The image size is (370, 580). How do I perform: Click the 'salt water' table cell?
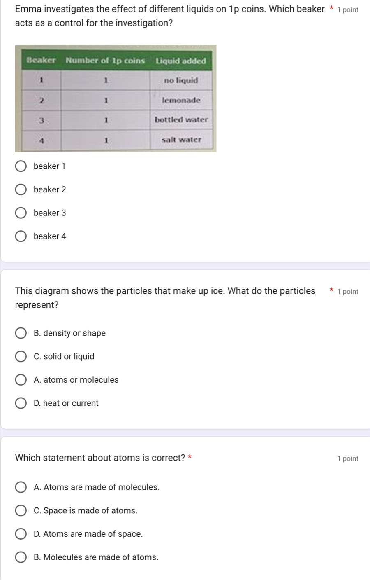181,139
